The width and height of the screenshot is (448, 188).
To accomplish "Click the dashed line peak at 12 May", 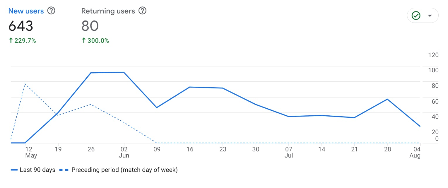I will [x=25, y=84].
